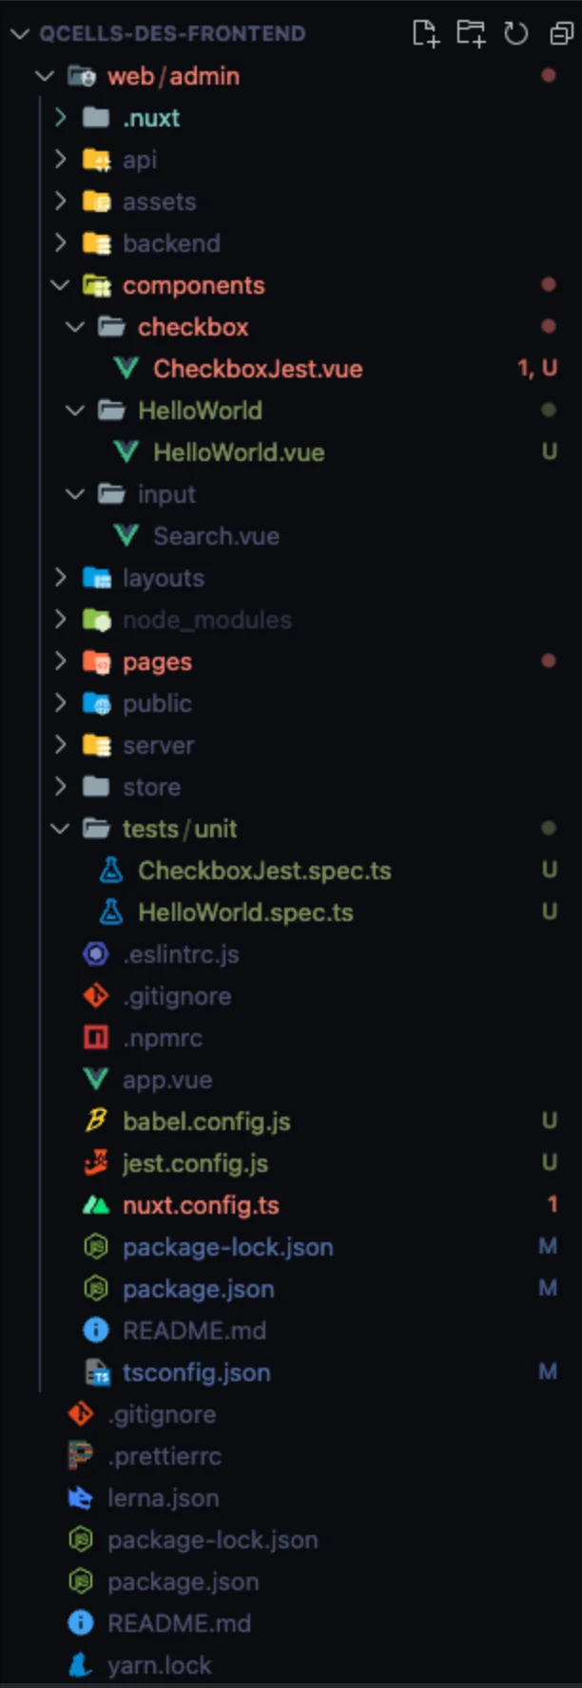Click the New Folder icon

click(471, 34)
